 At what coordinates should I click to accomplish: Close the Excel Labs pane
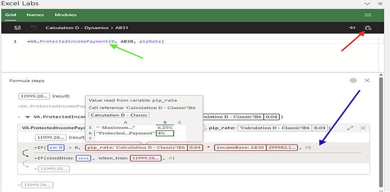coord(380,4)
